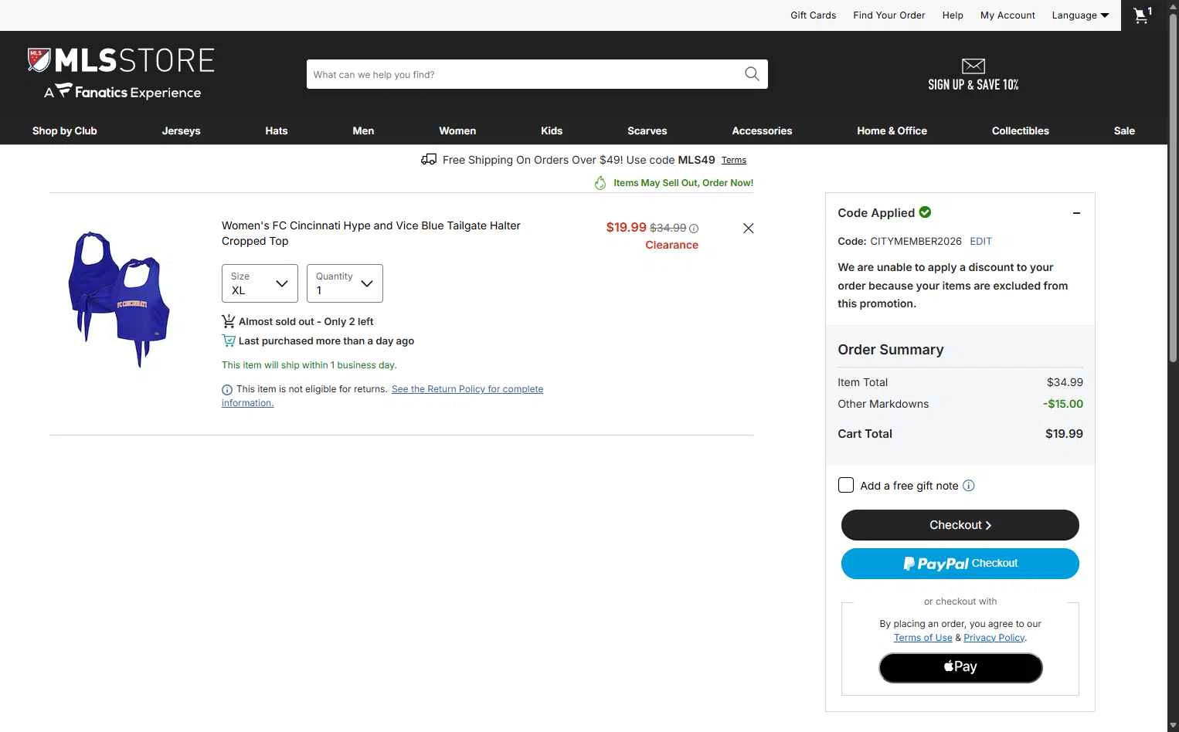Click the return policy info icon
This screenshot has height=732, width=1179.
tap(227, 390)
